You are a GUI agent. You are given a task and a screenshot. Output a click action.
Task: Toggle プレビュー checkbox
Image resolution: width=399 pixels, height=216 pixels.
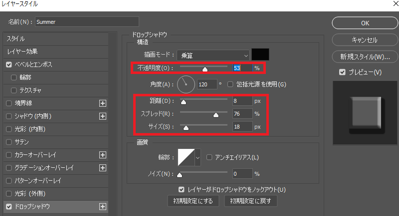(342, 72)
